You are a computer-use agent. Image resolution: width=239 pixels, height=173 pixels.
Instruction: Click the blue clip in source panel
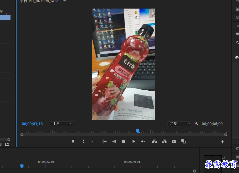coord(5,17)
